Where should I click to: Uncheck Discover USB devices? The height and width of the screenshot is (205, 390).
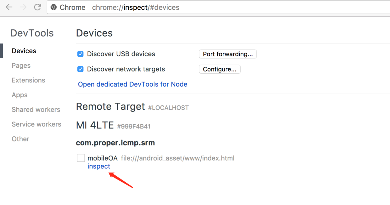pyautogui.click(x=81, y=54)
